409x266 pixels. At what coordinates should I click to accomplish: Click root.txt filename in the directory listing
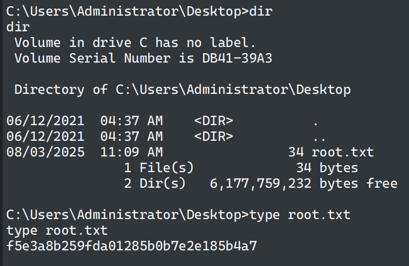coord(343,152)
